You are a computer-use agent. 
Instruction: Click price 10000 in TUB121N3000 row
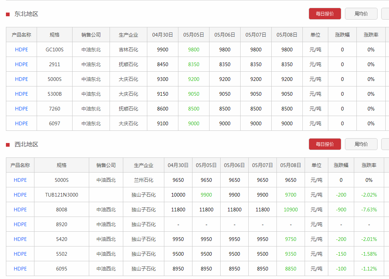point(178,195)
